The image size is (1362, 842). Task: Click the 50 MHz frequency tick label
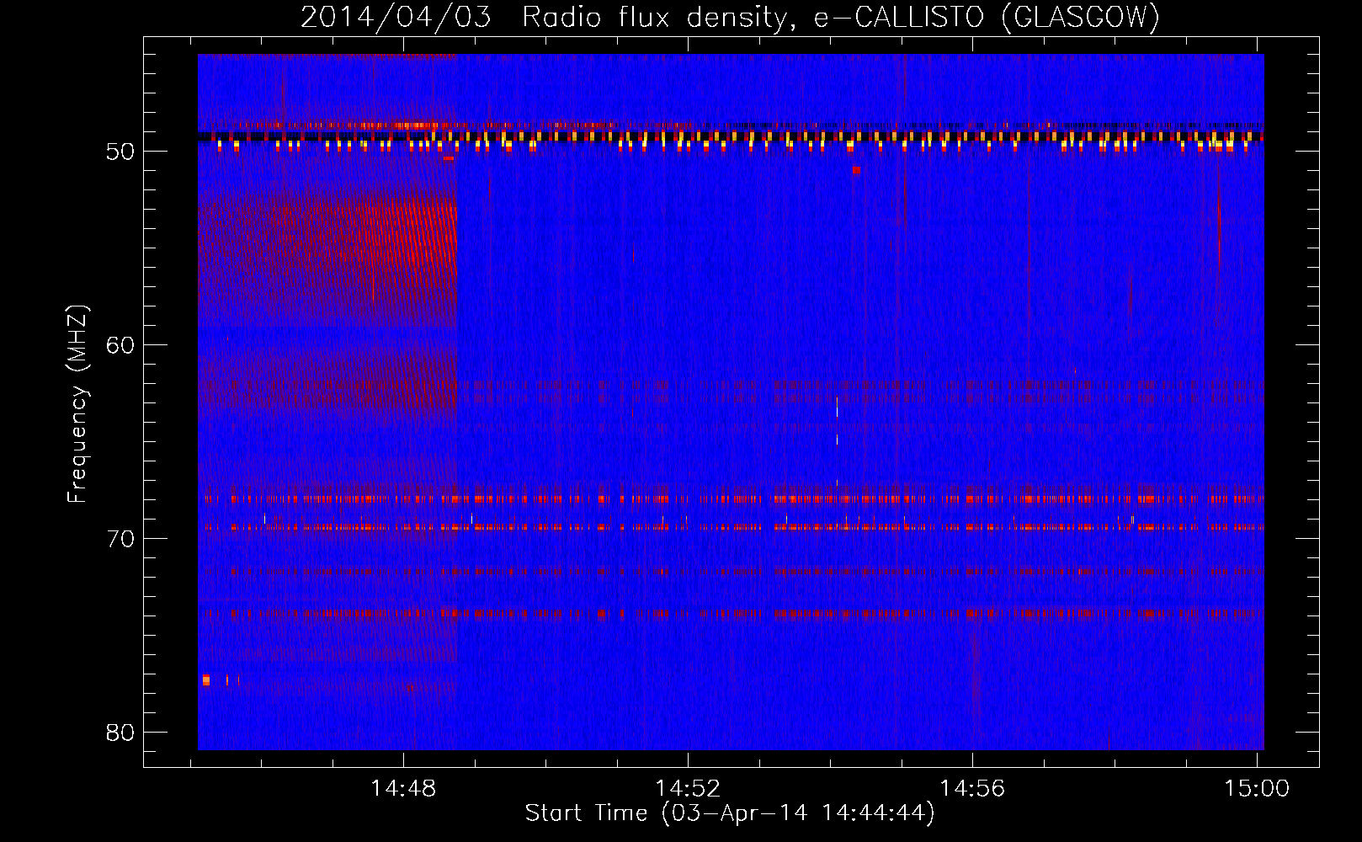tap(120, 152)
